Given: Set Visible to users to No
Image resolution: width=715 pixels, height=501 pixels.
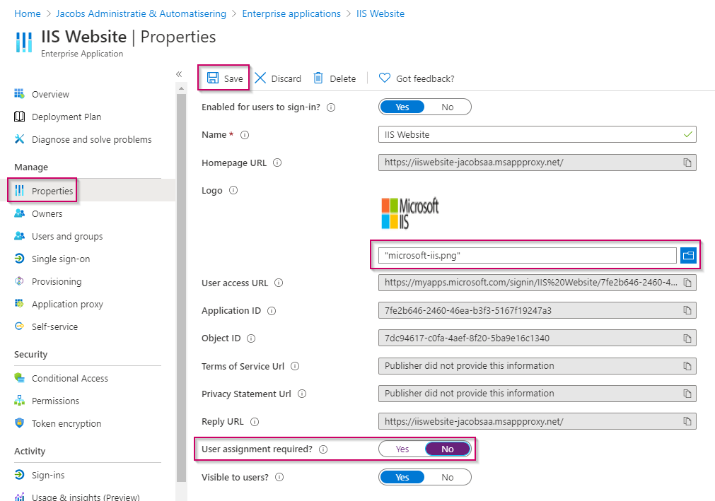Looking at the screenshot, I should tap(448, 478).
